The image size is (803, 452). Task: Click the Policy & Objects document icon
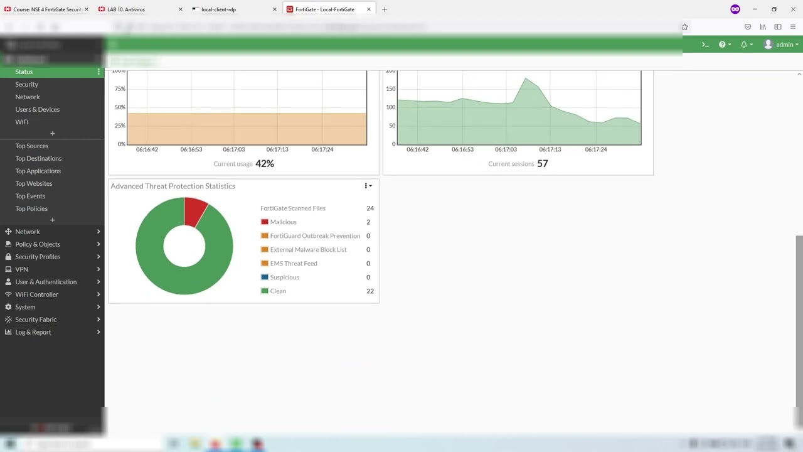[8, 244]
